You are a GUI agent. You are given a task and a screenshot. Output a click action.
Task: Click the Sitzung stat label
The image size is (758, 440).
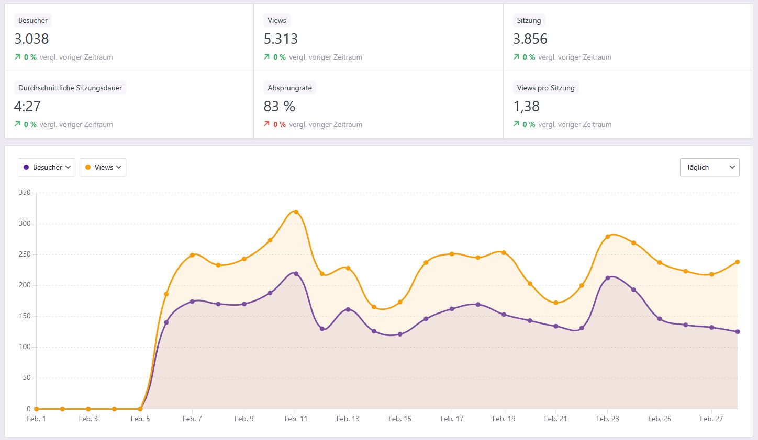529,20
